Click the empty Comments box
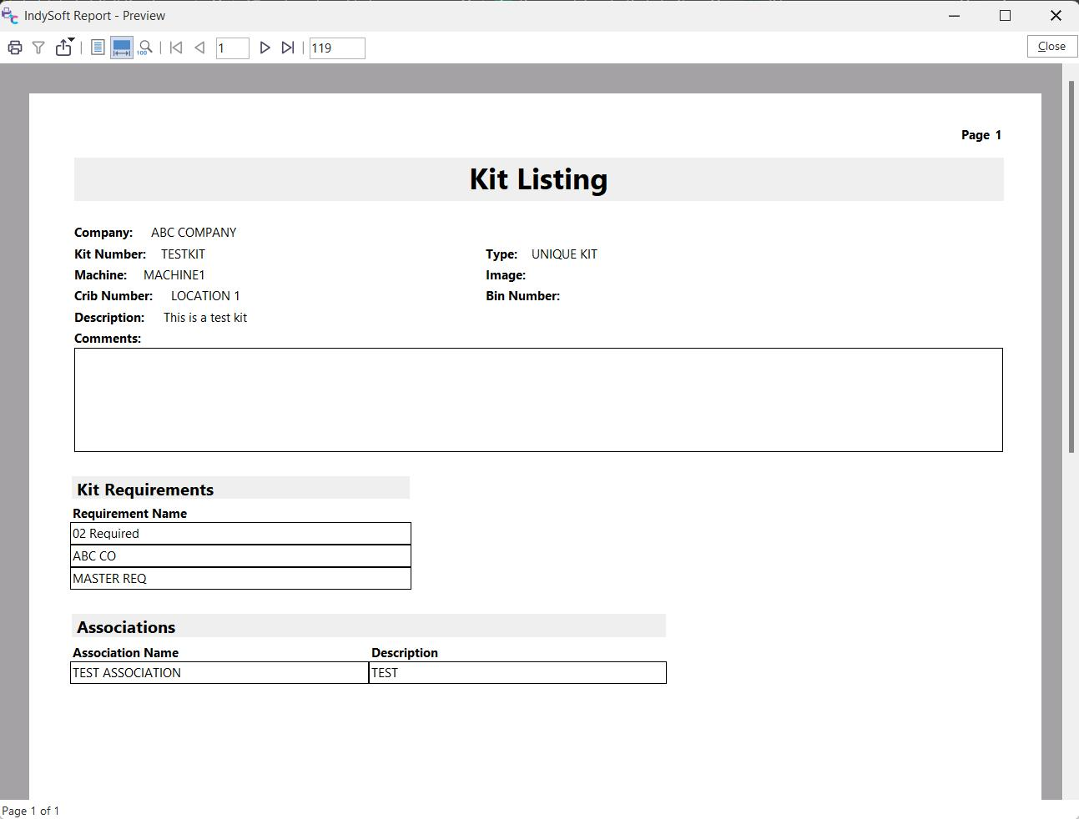The width and height of the screenshot is (1079, 819). tap(538, 400)
